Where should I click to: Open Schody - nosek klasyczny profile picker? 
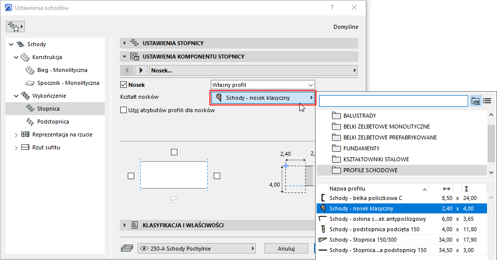click(x=263, y=98)
